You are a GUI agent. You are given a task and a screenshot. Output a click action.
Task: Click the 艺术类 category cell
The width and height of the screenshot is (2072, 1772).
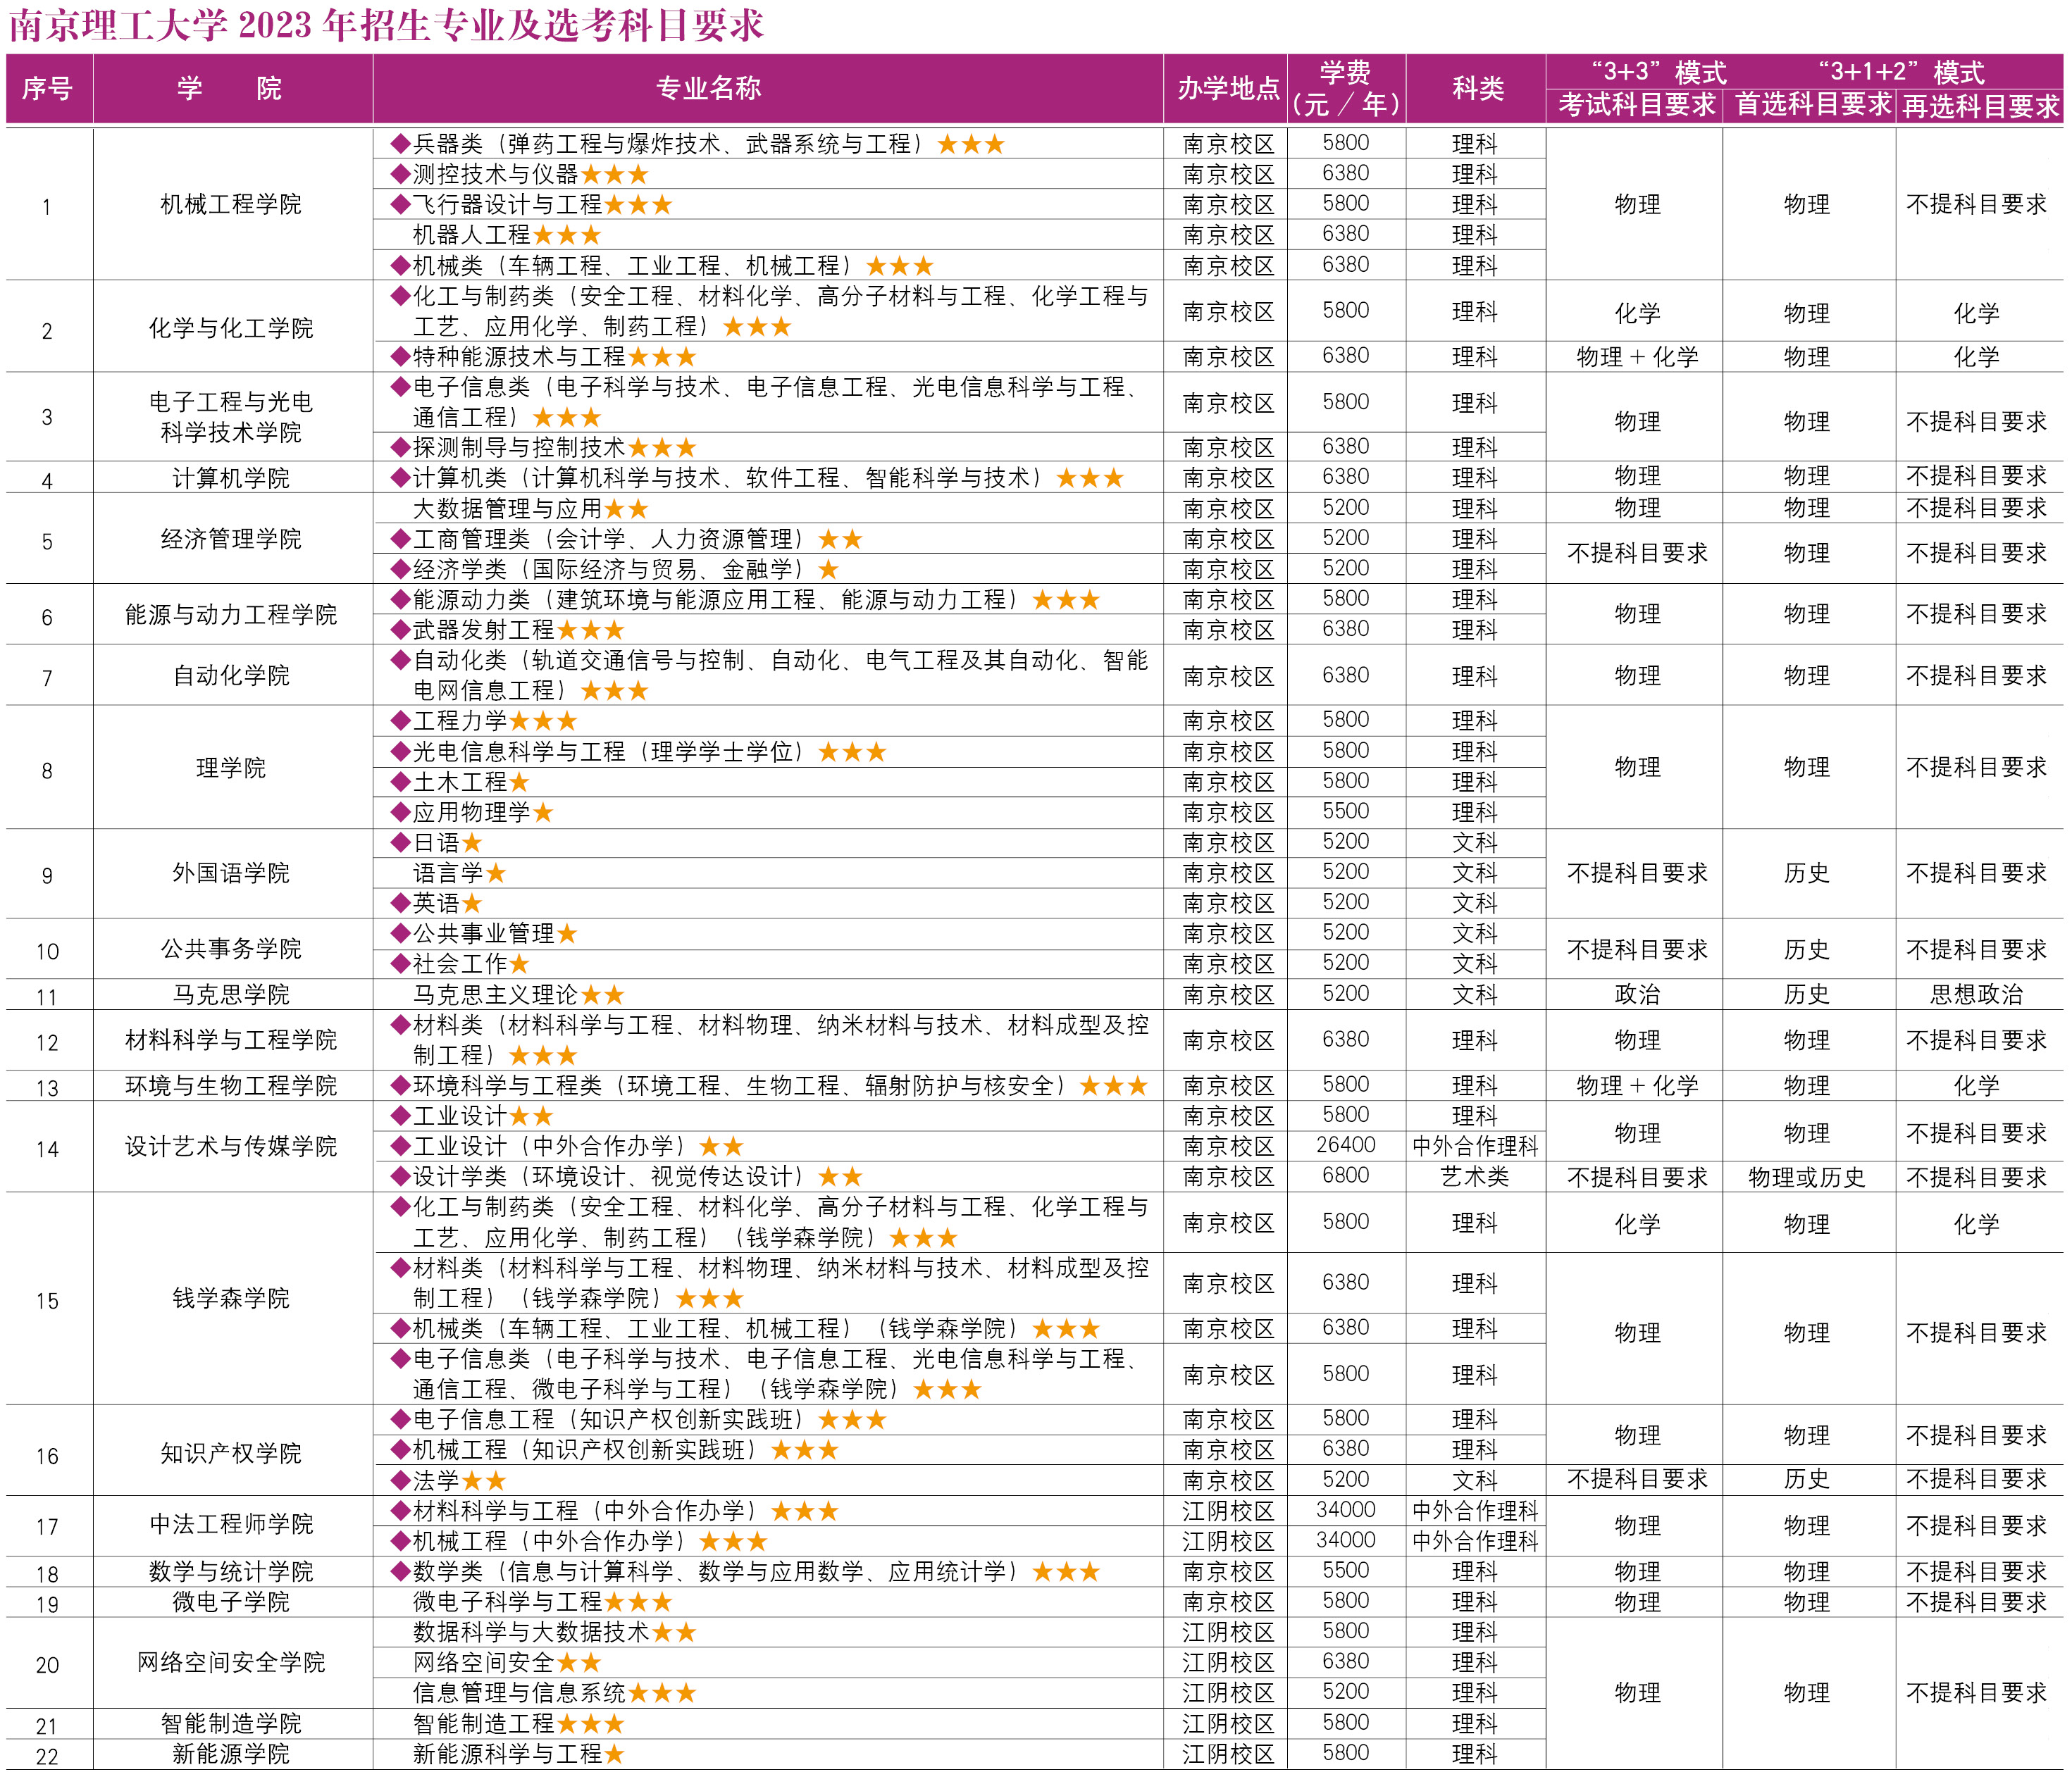pyautogui.click(x=1474, y=1176)
